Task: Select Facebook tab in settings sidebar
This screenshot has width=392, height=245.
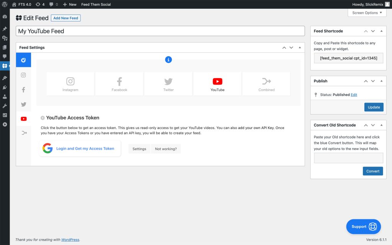Action: 23,90
